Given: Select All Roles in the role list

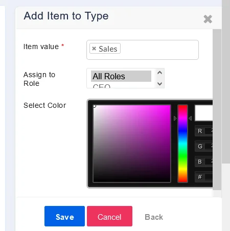Looking at the screenshot, I should [x=121, y=76].
